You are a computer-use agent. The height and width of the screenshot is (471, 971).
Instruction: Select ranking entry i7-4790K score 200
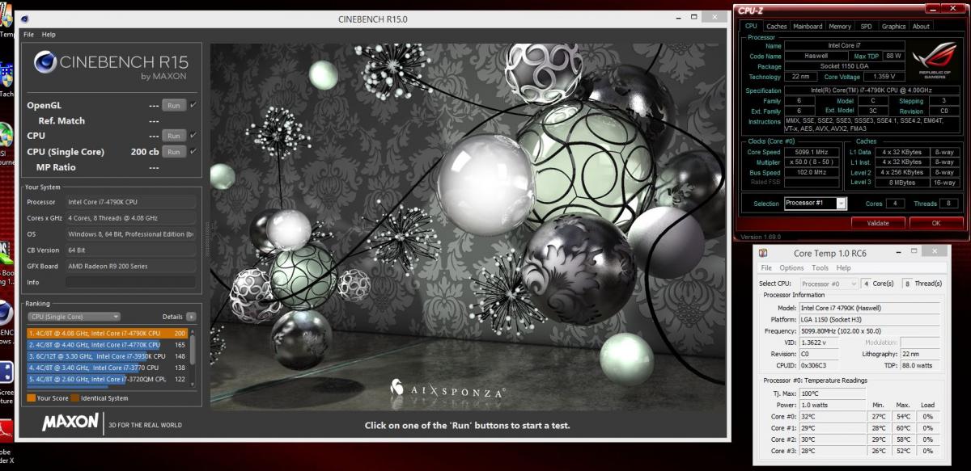click(x=107, y=333)
